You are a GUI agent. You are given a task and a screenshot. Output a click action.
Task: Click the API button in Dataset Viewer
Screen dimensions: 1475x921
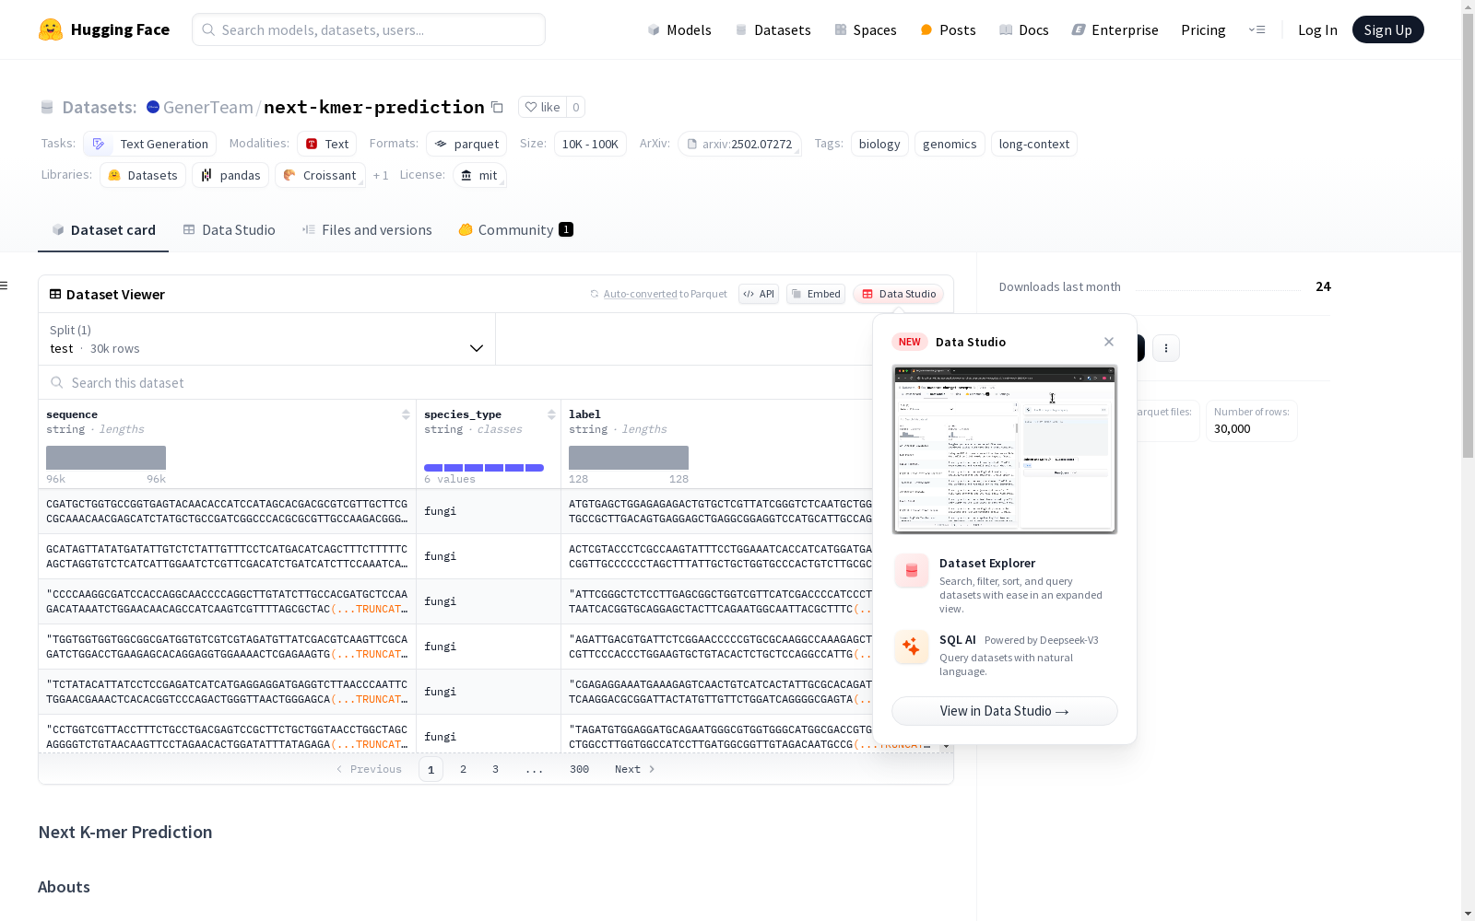759,294
